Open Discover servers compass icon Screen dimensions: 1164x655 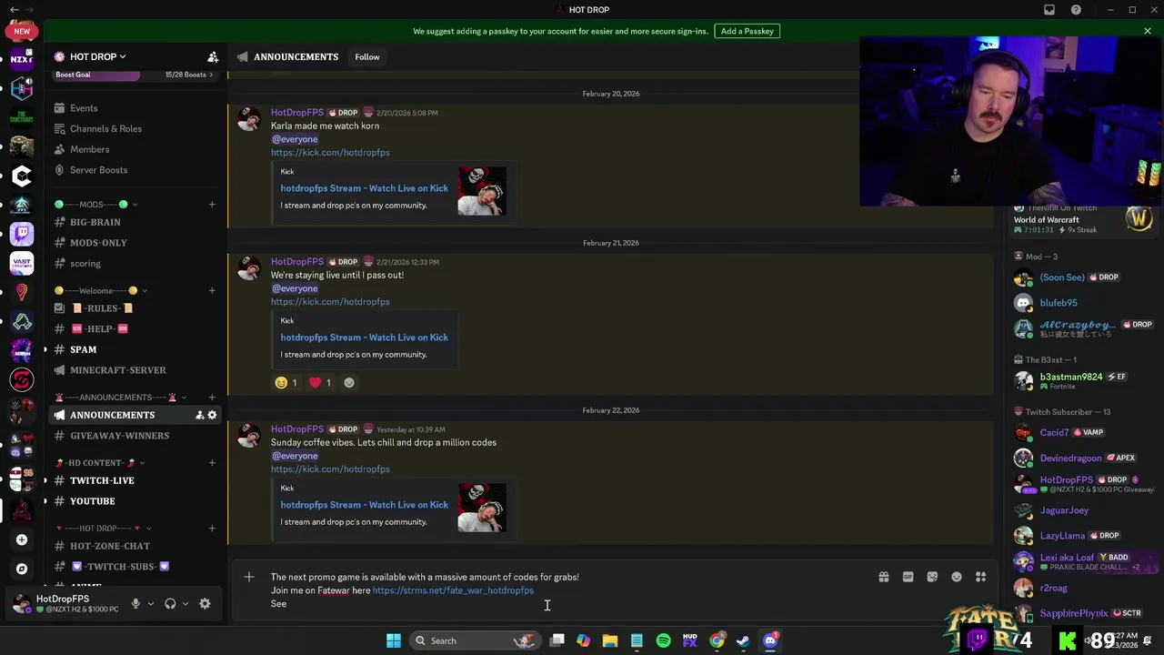tap(22, 569)
